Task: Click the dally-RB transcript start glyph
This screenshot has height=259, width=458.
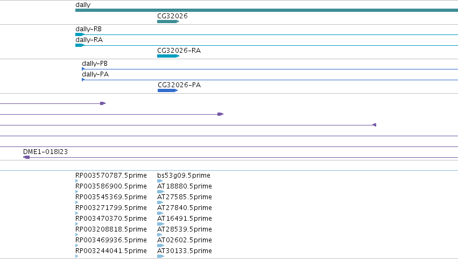Action: (80, 34)
